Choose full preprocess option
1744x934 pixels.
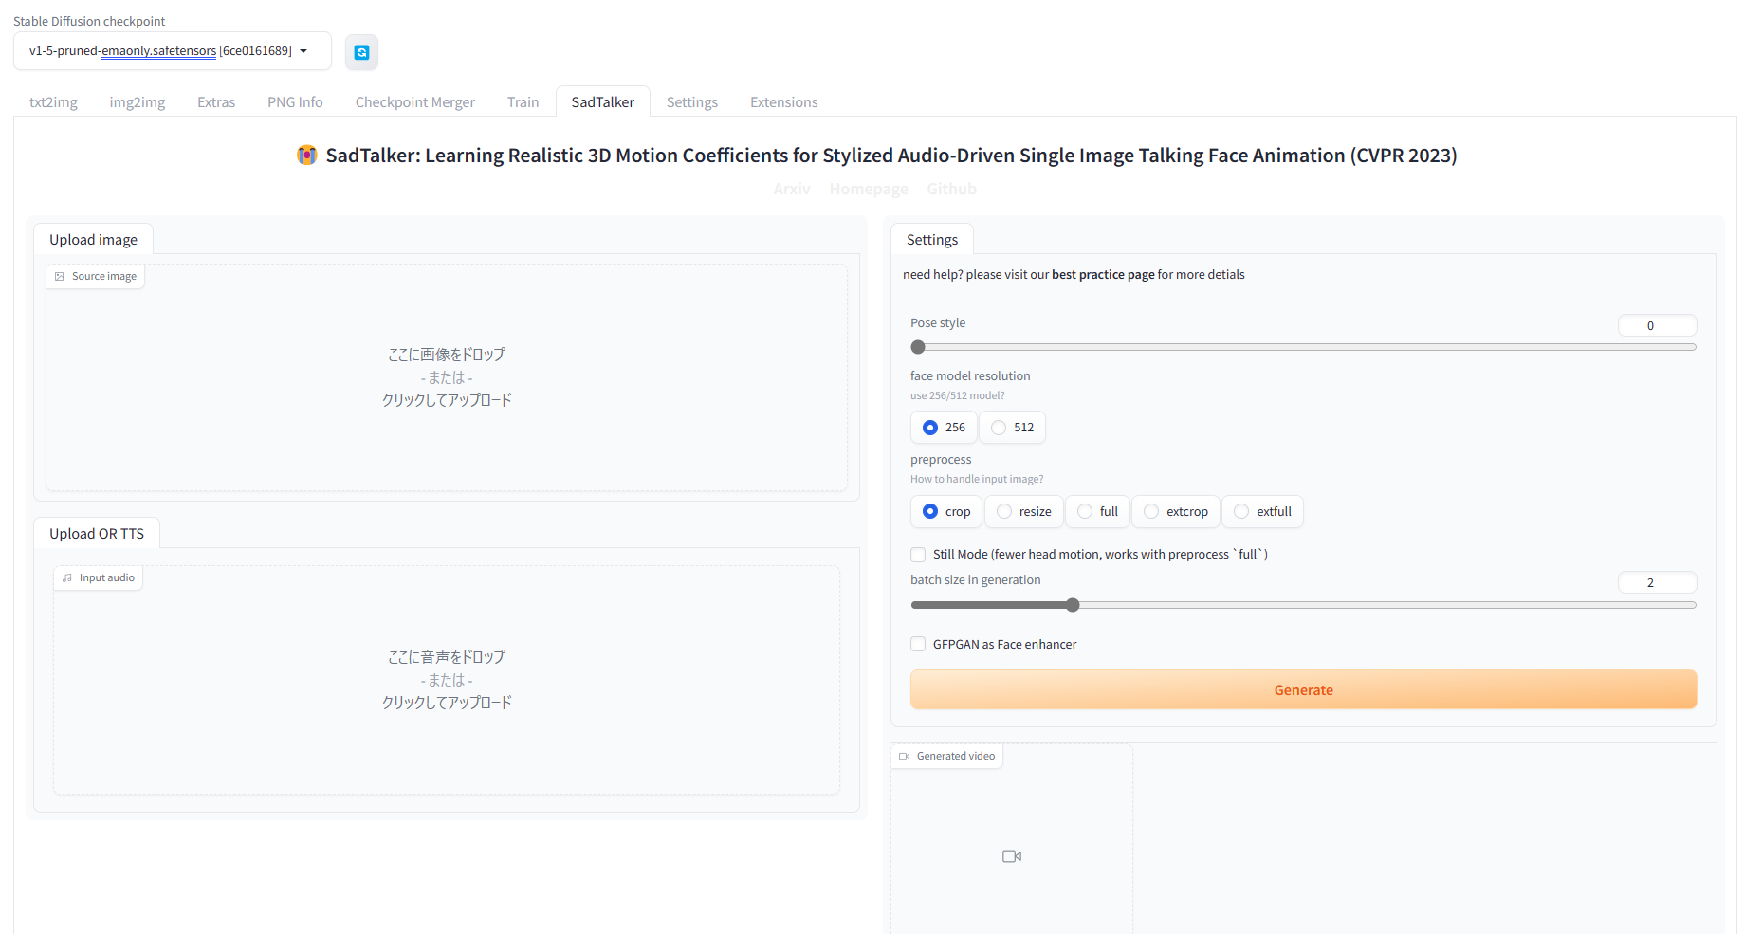1098,512
